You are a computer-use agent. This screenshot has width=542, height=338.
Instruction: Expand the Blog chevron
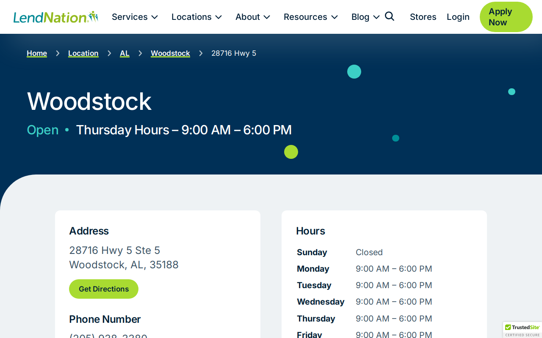click(x=376, y=17)
